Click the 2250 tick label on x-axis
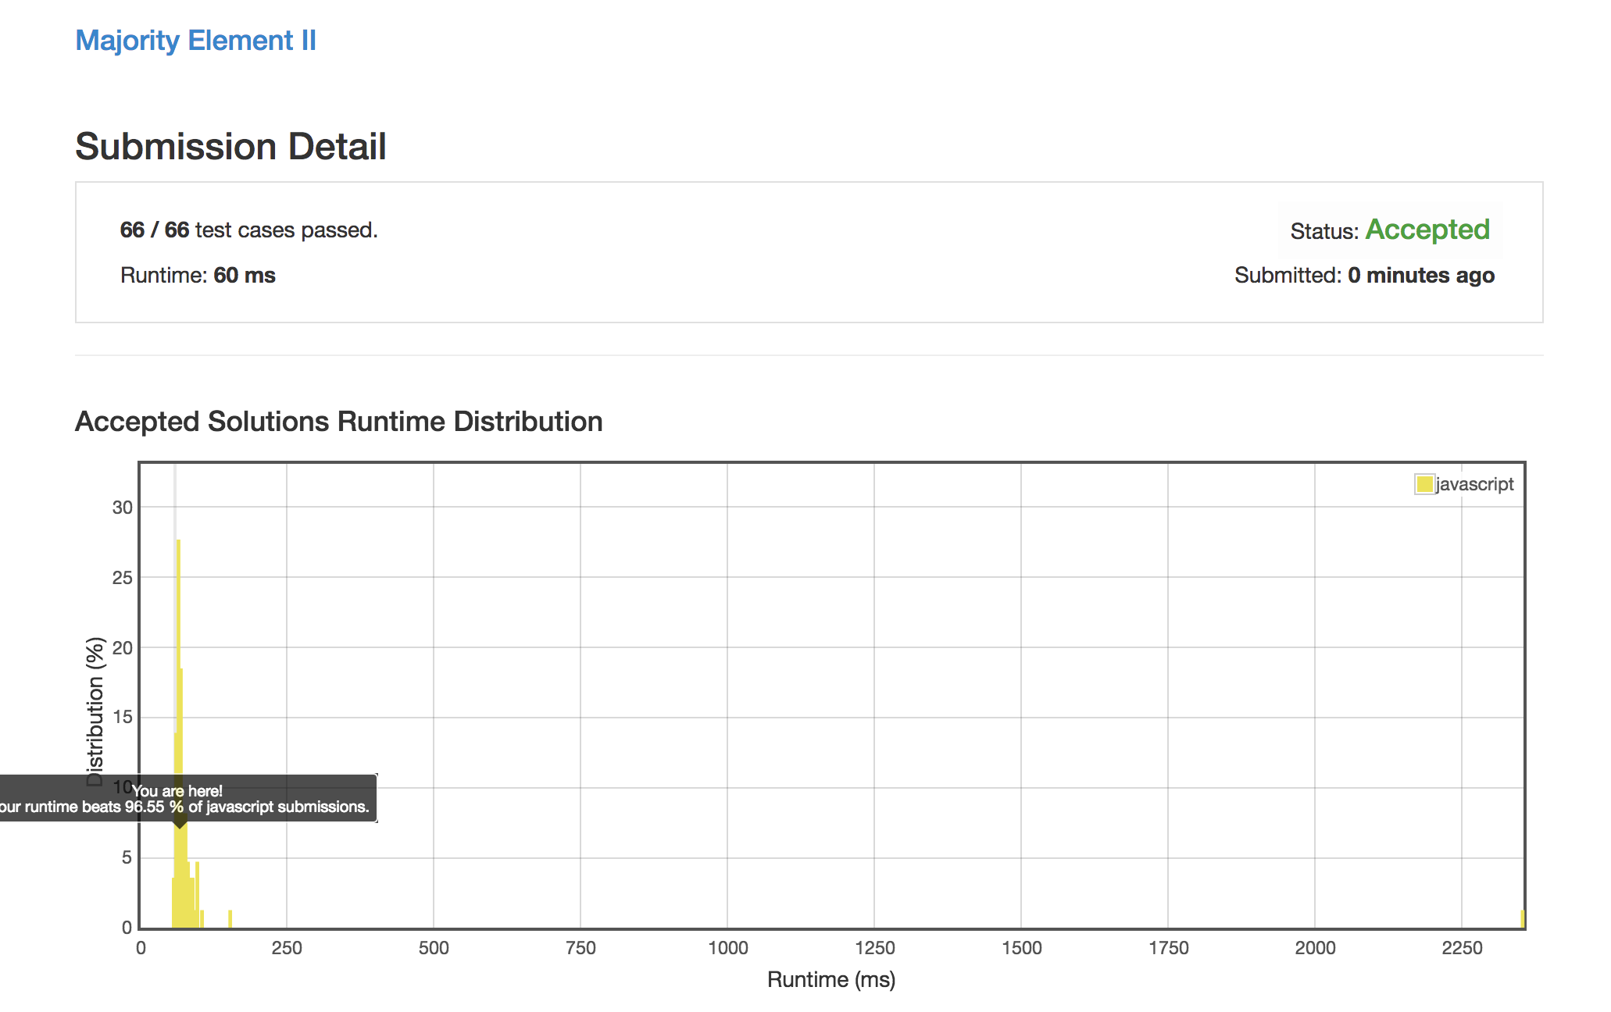 (x=1461, y=948)
